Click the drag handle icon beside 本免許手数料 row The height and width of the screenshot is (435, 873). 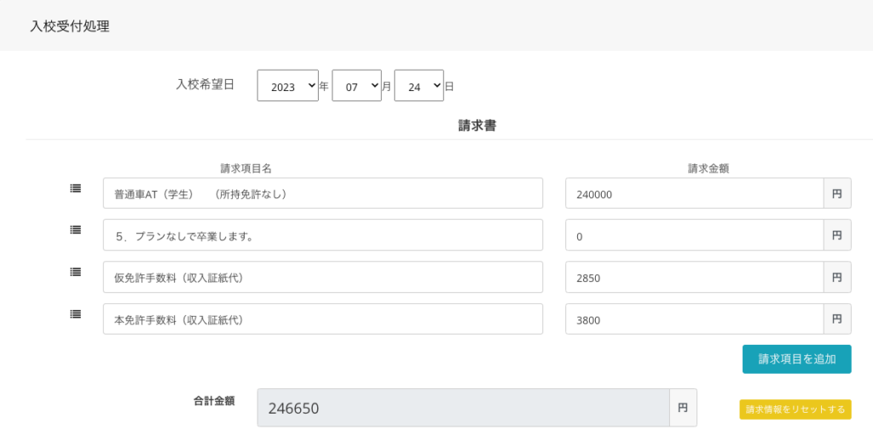pyautogui.click(x=76, y=314)
